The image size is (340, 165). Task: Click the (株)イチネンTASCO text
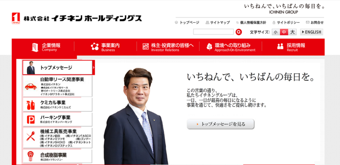tap(78, 136)
